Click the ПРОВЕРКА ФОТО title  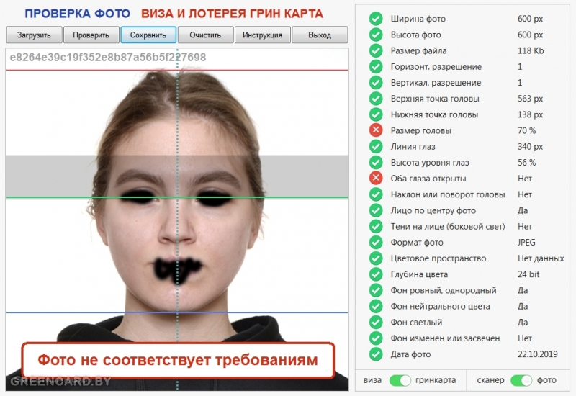(x=78, y=14)
